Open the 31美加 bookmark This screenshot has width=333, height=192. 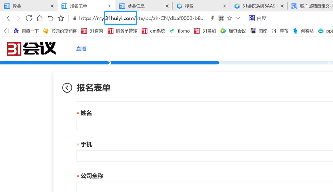[205, 31]
